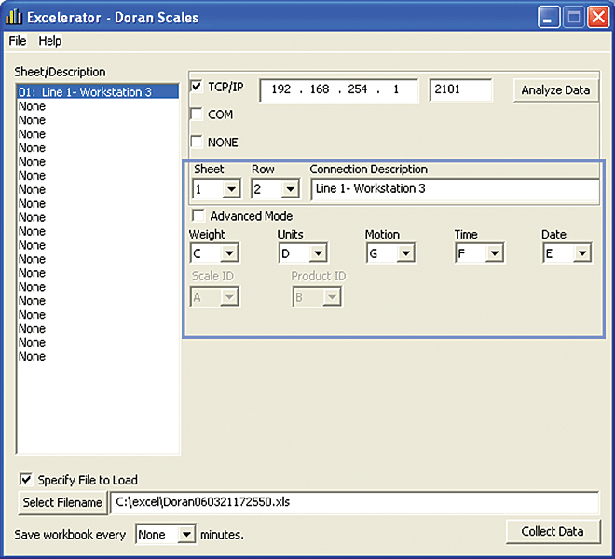615x559 pixels.
Task: Minimize the Excelerator window
Action: point(549,18)
